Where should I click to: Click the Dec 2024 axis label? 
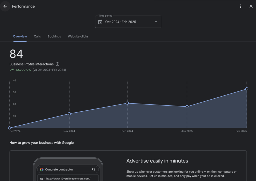pyautogui.click(x=127, y=131)
